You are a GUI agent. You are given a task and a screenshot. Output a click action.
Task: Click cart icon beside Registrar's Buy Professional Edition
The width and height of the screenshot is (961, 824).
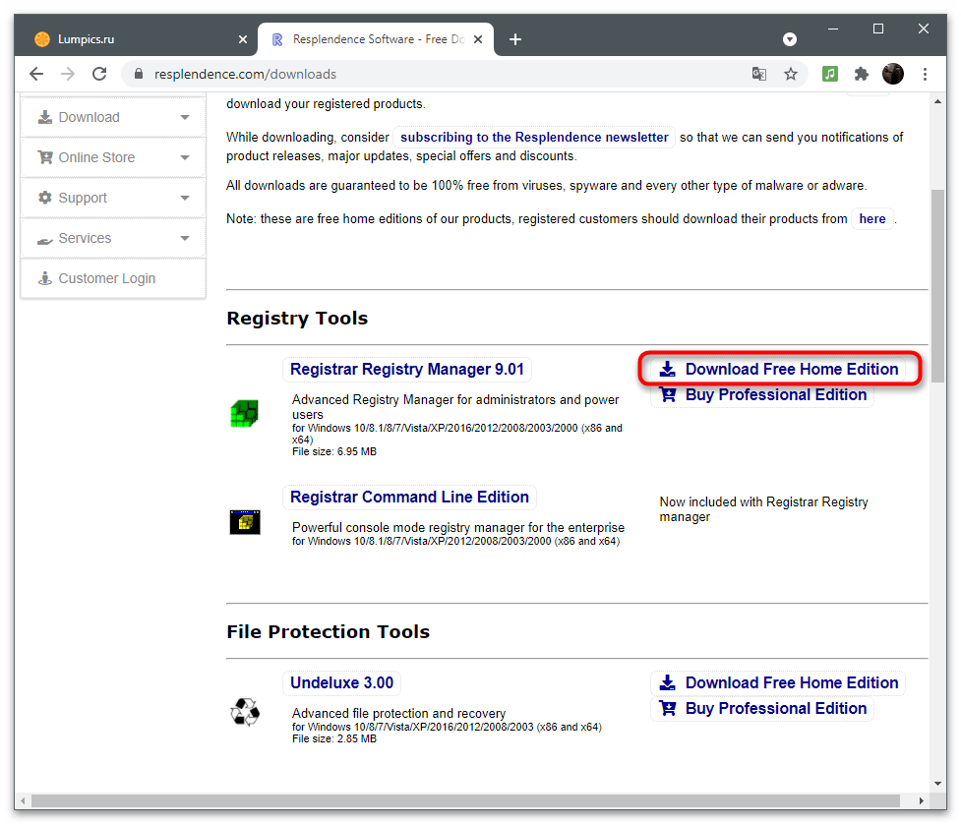click(x=668, y=394)
